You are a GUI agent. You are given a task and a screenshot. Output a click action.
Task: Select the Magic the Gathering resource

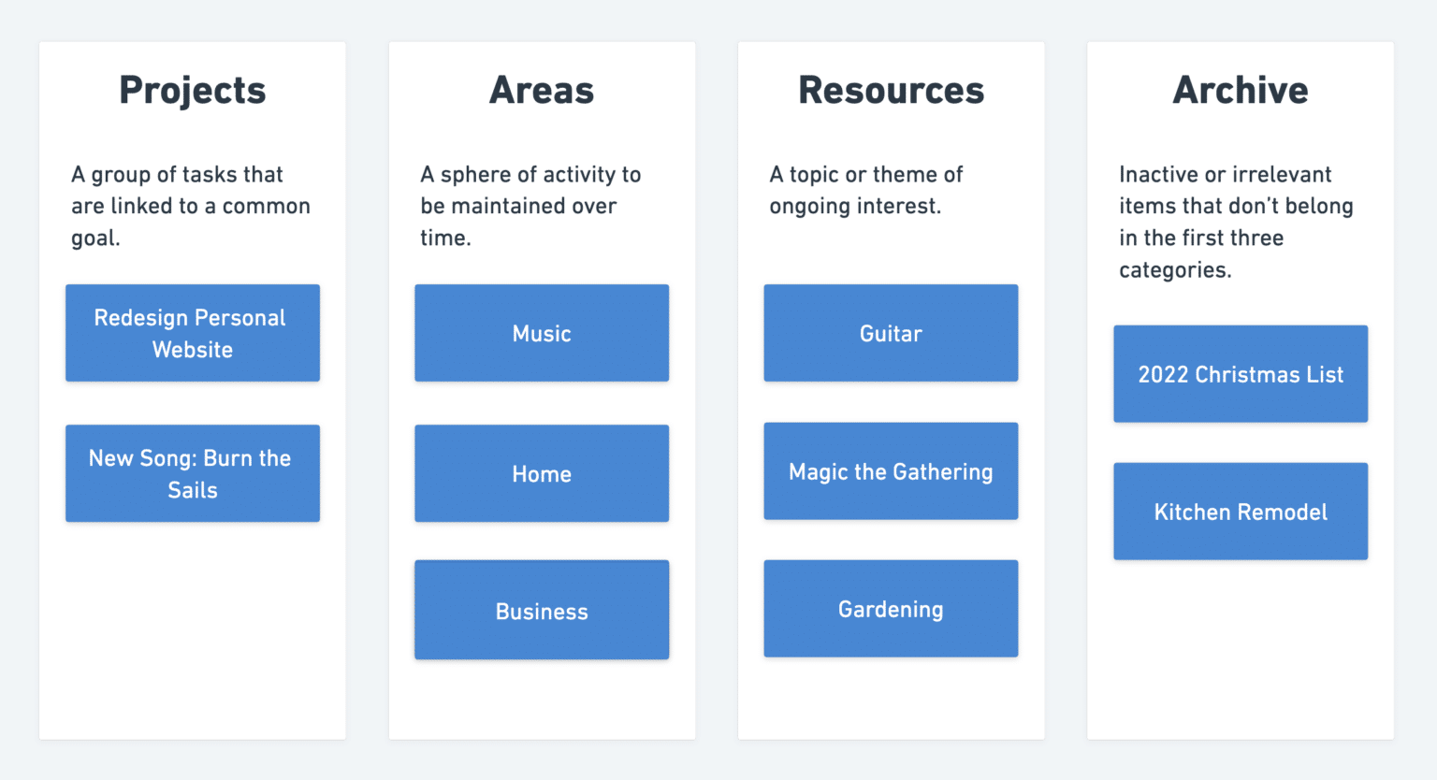(x=891, y=471)
